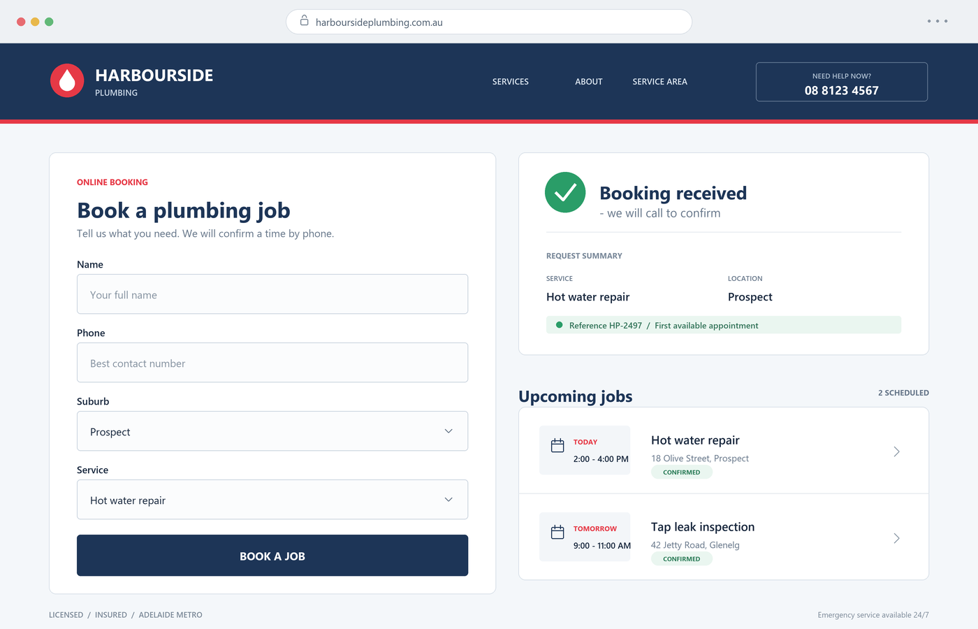This screenshot has height=629, width=978.
Task: Click the 2:00 - 4:00 PM time slot
Action: coord(601,459)
